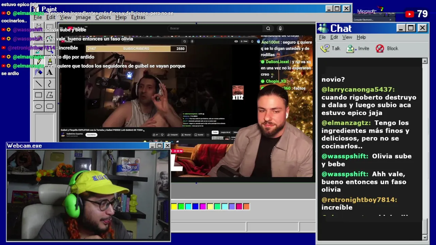Click the Crear button in inner video
This screenshot has width=436, height=245.
pos(244,41)
